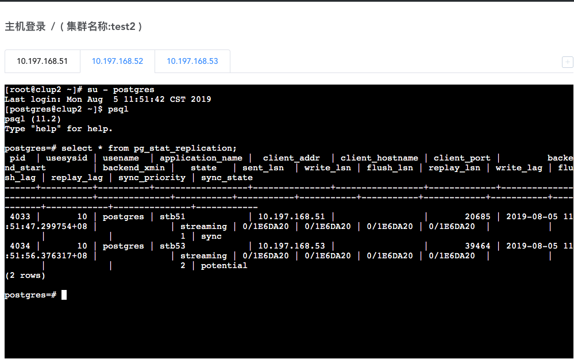Switch to the 10.197.168.52 host tab

click(117, 61)
